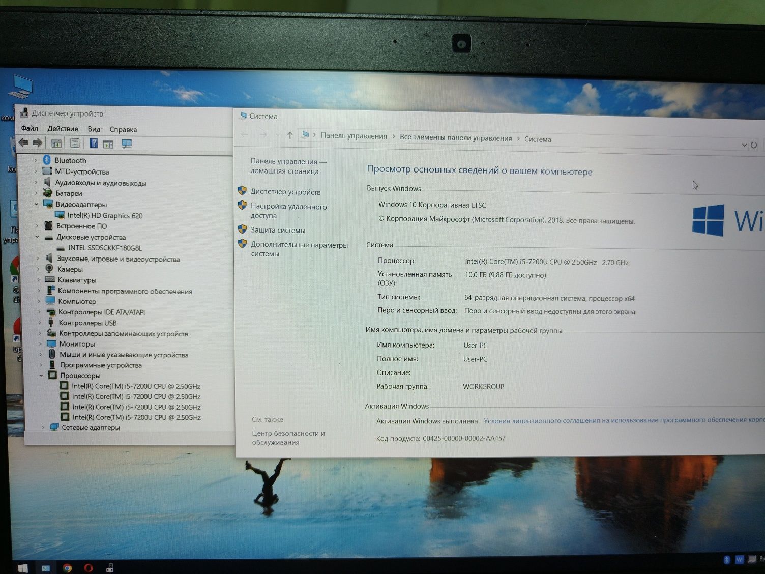
Task: Open Защита системы link
Action: (x=278, y=230)
